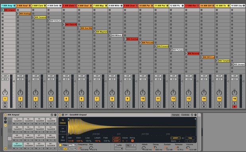Open dropdown on track 2 808 Anal header
The image size is (246, 152).
[x=30, y=6]
